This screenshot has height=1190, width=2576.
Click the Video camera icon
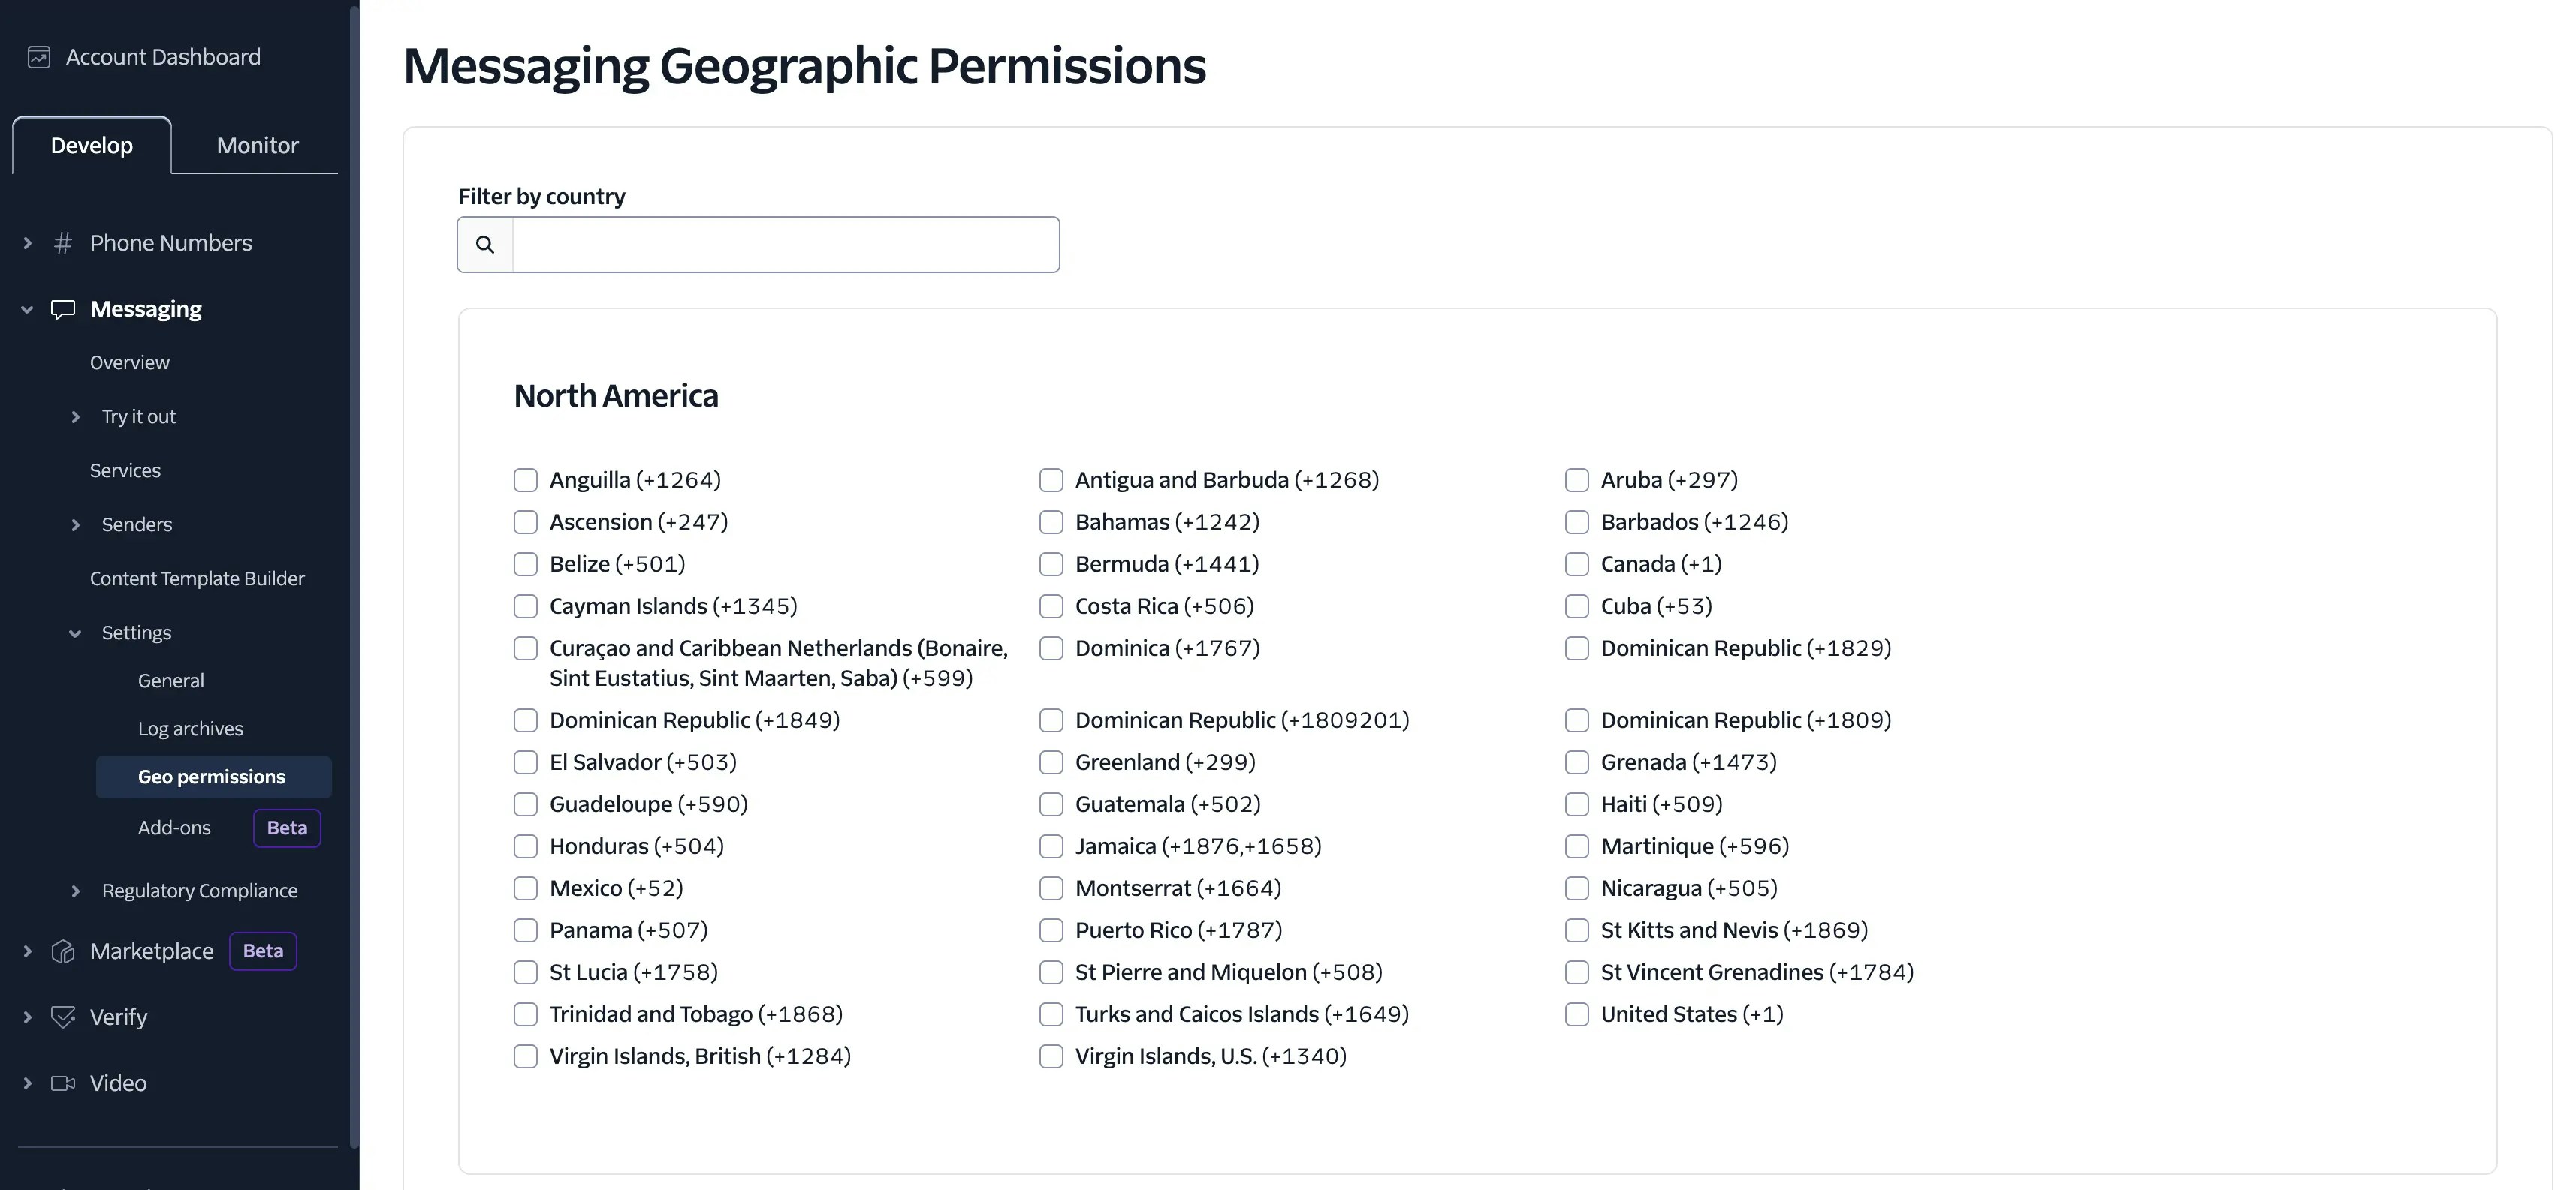pos(63,1083)
